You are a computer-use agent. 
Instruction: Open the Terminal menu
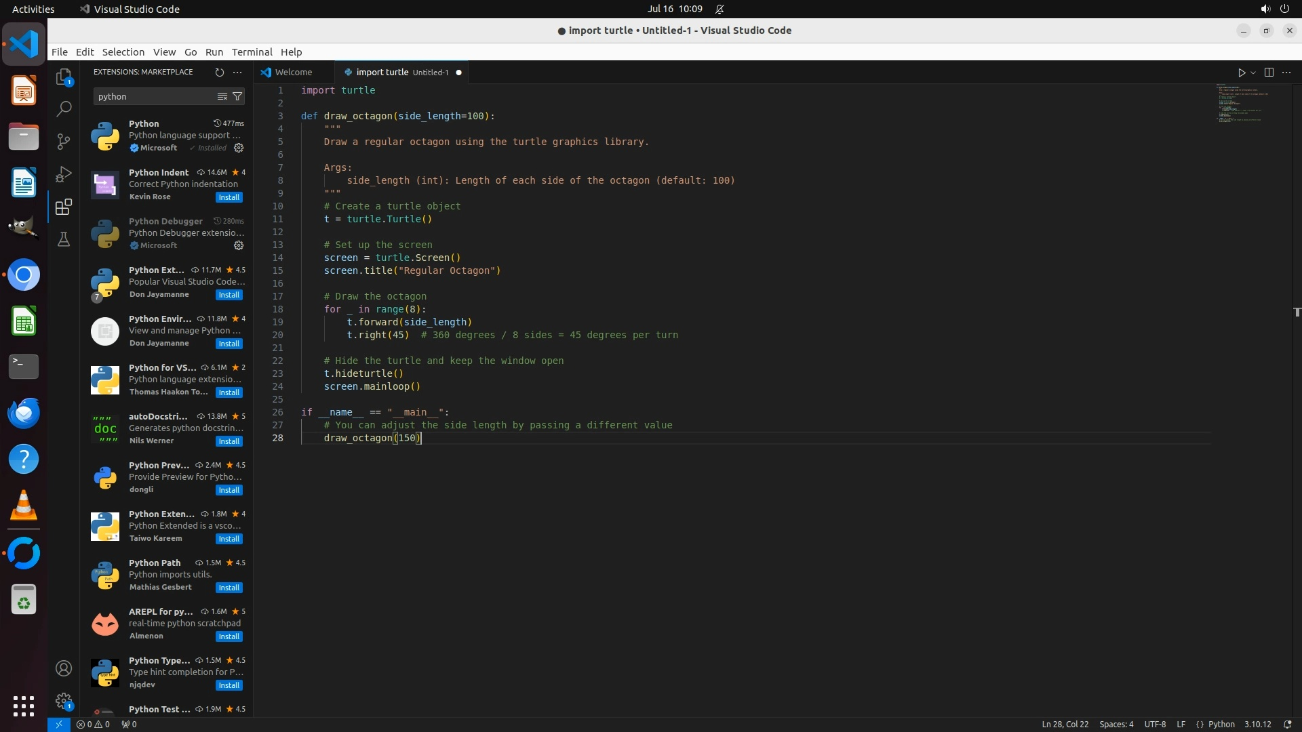[x=252, y=52]
